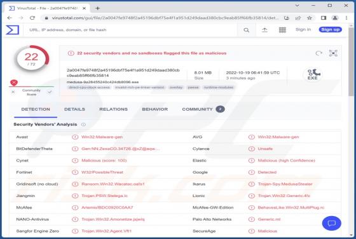
Task: Click the W32/PossibleThreat Fortinet result
Action: (x=102, y=172)
